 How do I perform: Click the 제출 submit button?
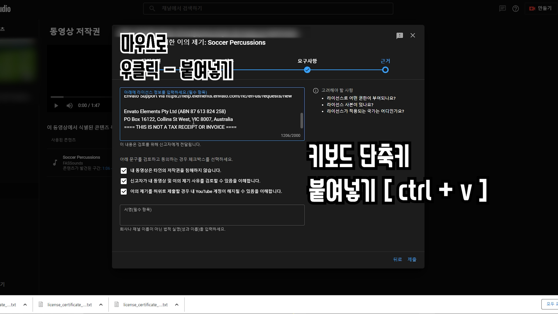pos(412,259)
